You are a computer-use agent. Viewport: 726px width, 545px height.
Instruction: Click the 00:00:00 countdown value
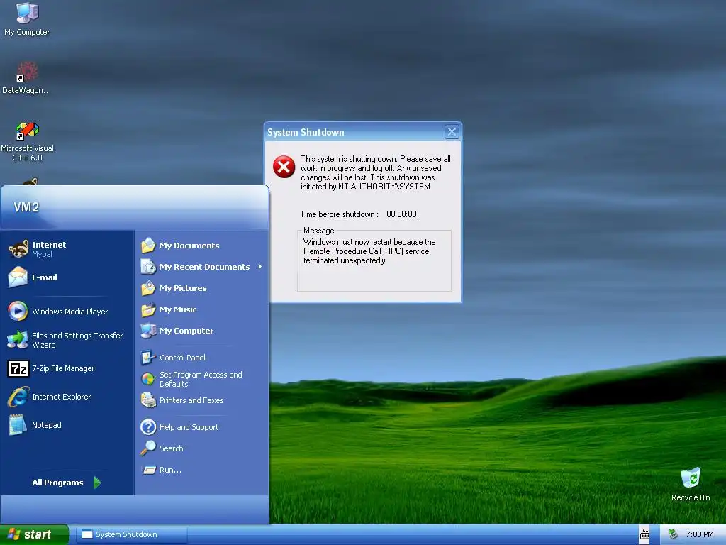click(401, 214)
